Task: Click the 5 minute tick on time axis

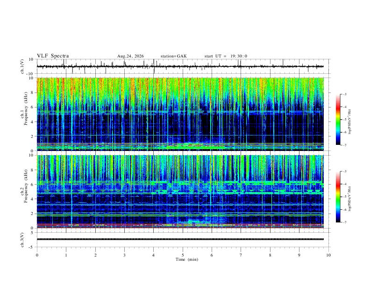Action: [x=183, y=255]
